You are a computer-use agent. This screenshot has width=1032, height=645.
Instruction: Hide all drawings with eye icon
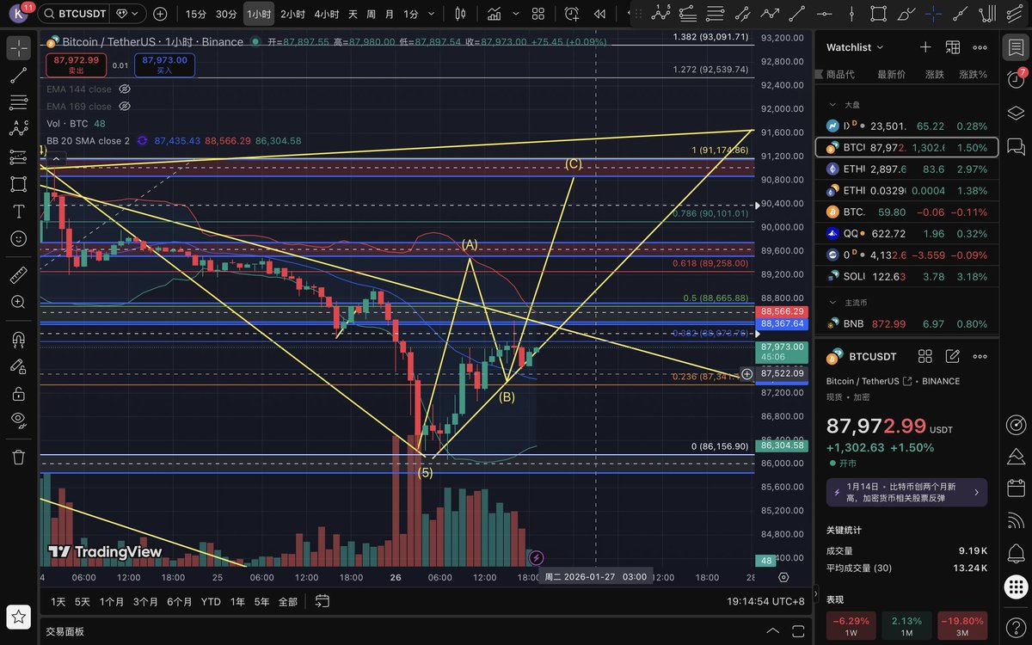[18, 421]
